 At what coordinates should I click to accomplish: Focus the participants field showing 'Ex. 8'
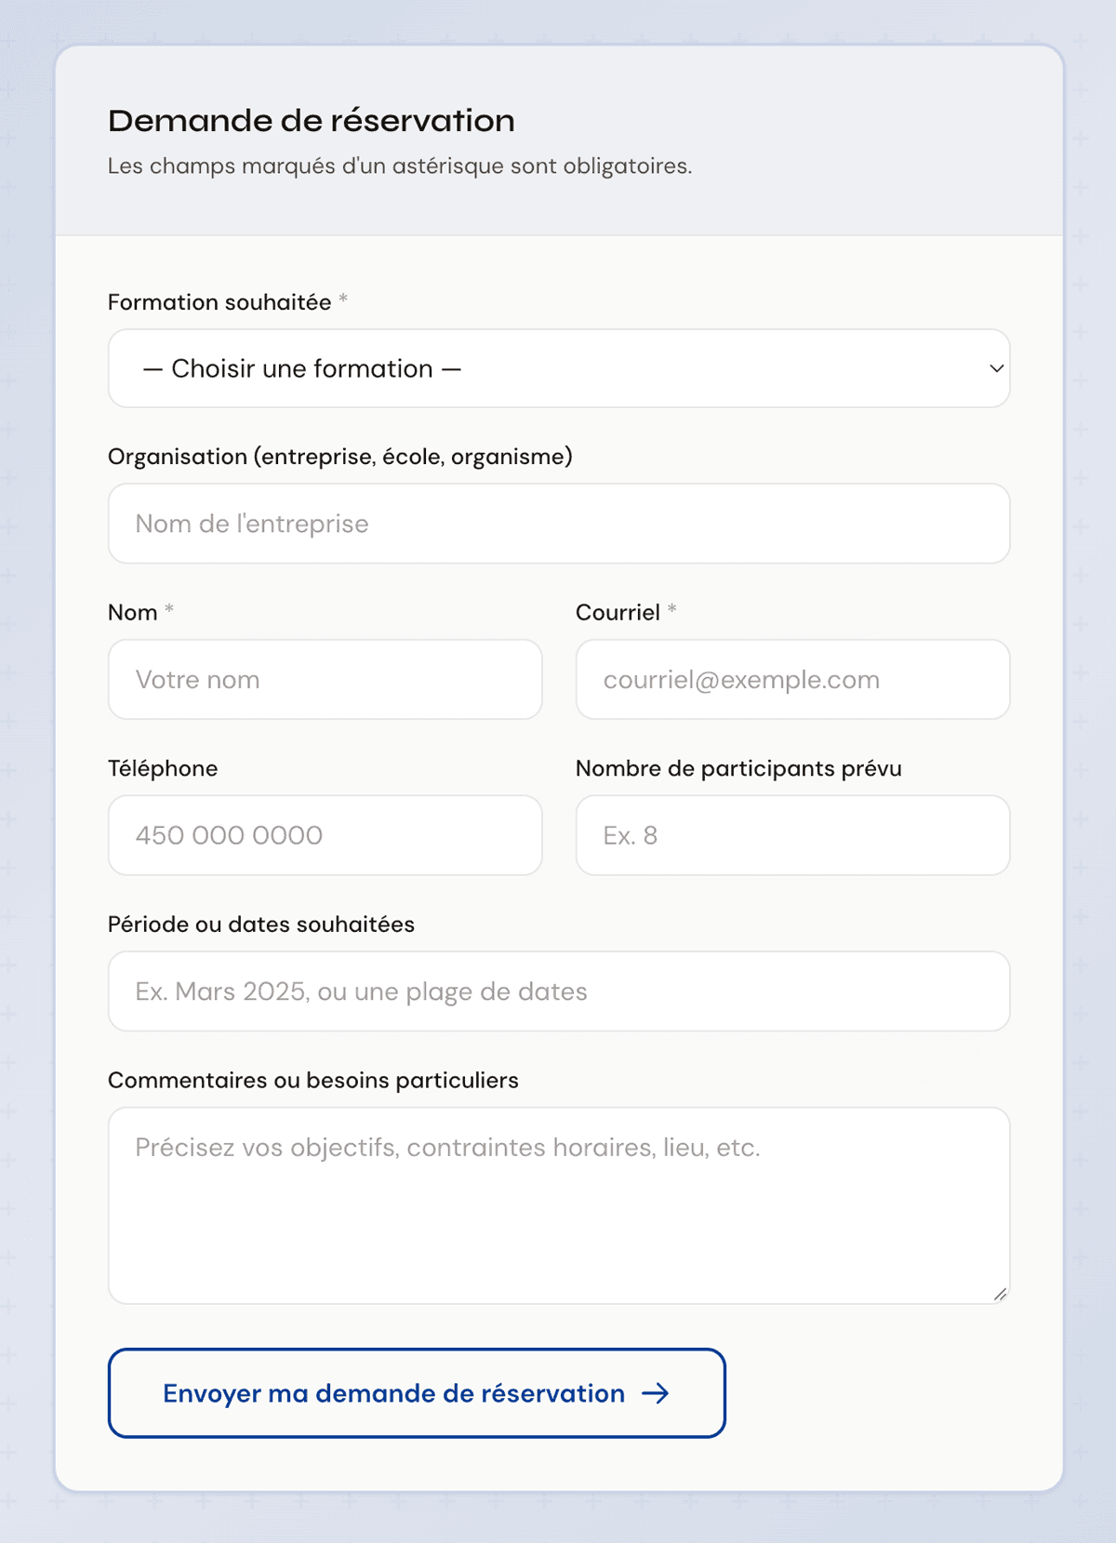pos(792,835)
